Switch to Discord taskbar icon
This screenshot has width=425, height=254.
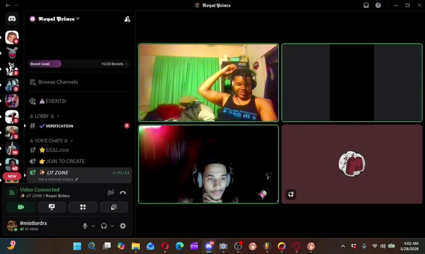point(209,246)
